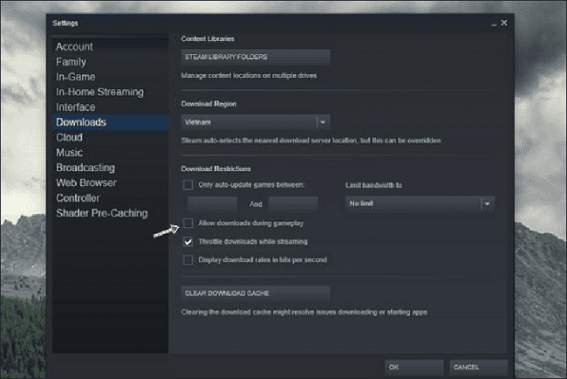The image size is (567, 379).
Task: Select Downloads in the sidebar
Action: point(110,122)
